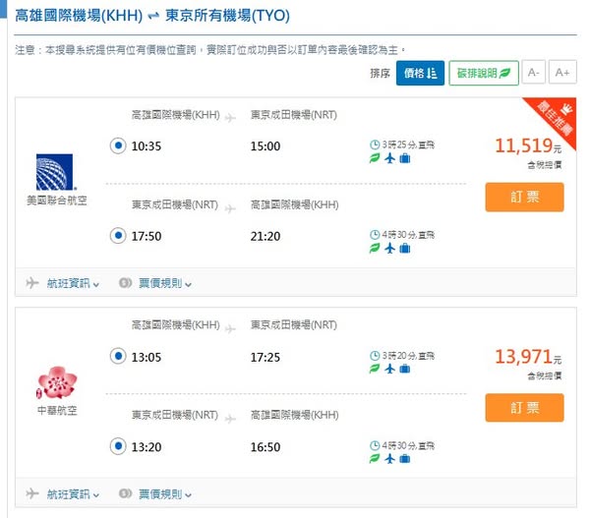Sort results by 價格

tap(421, 73)
